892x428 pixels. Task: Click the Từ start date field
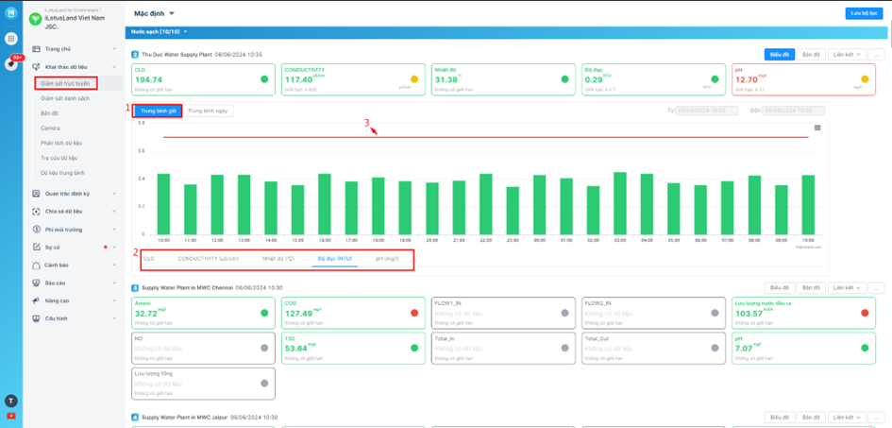coord(707,111)
